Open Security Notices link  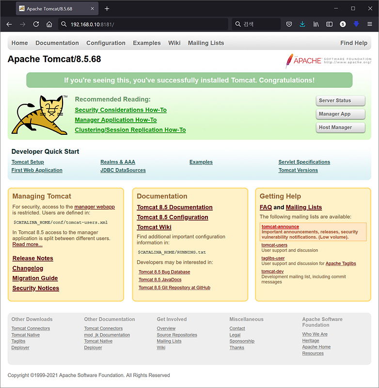(x=36, y=288)
